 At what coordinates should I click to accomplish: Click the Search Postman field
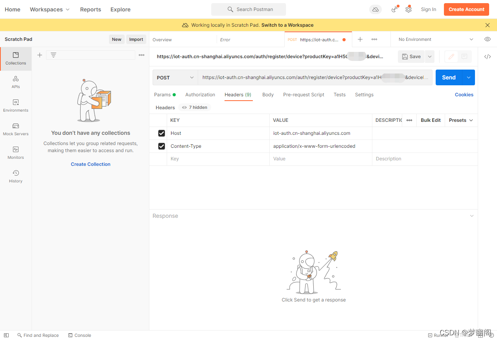[x=248, y=9]
